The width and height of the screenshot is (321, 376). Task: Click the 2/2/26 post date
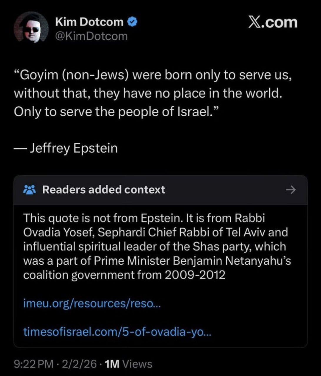coord(79,364)
